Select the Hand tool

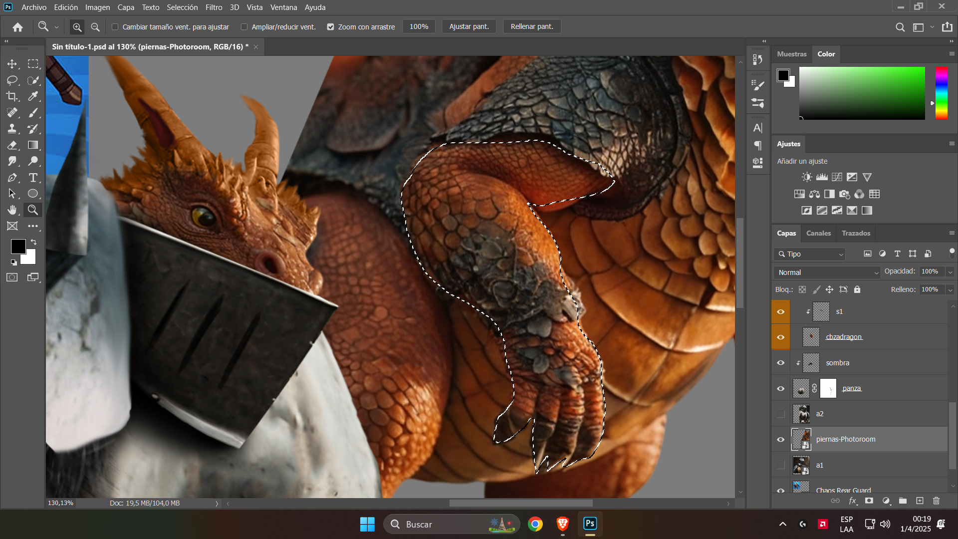pyautogui.click(x=12, y=210)
